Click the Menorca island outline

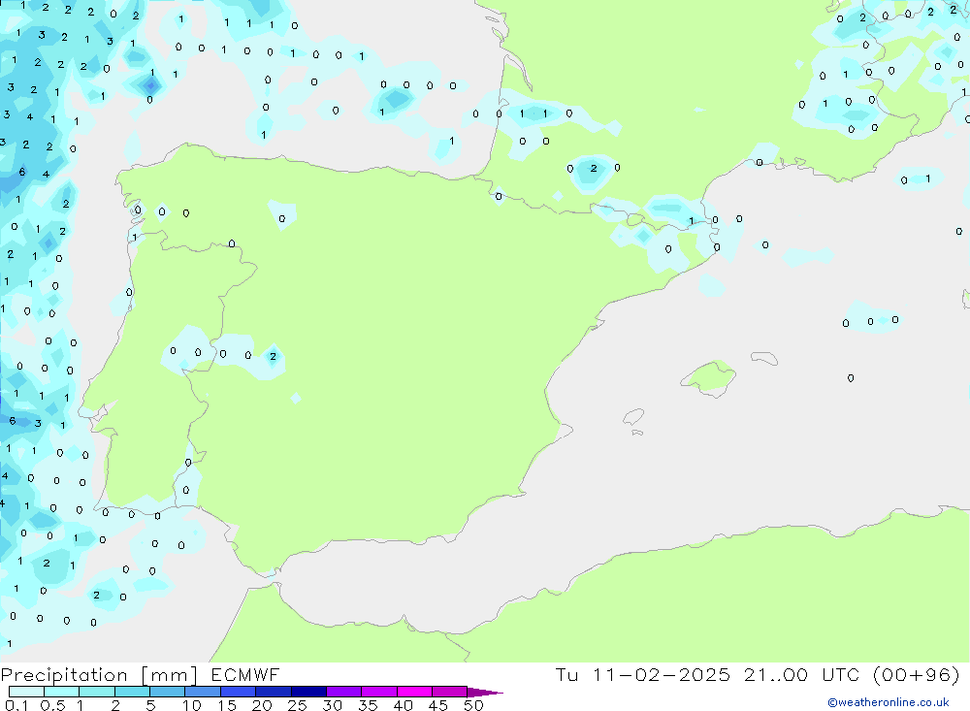pos(764,358)
